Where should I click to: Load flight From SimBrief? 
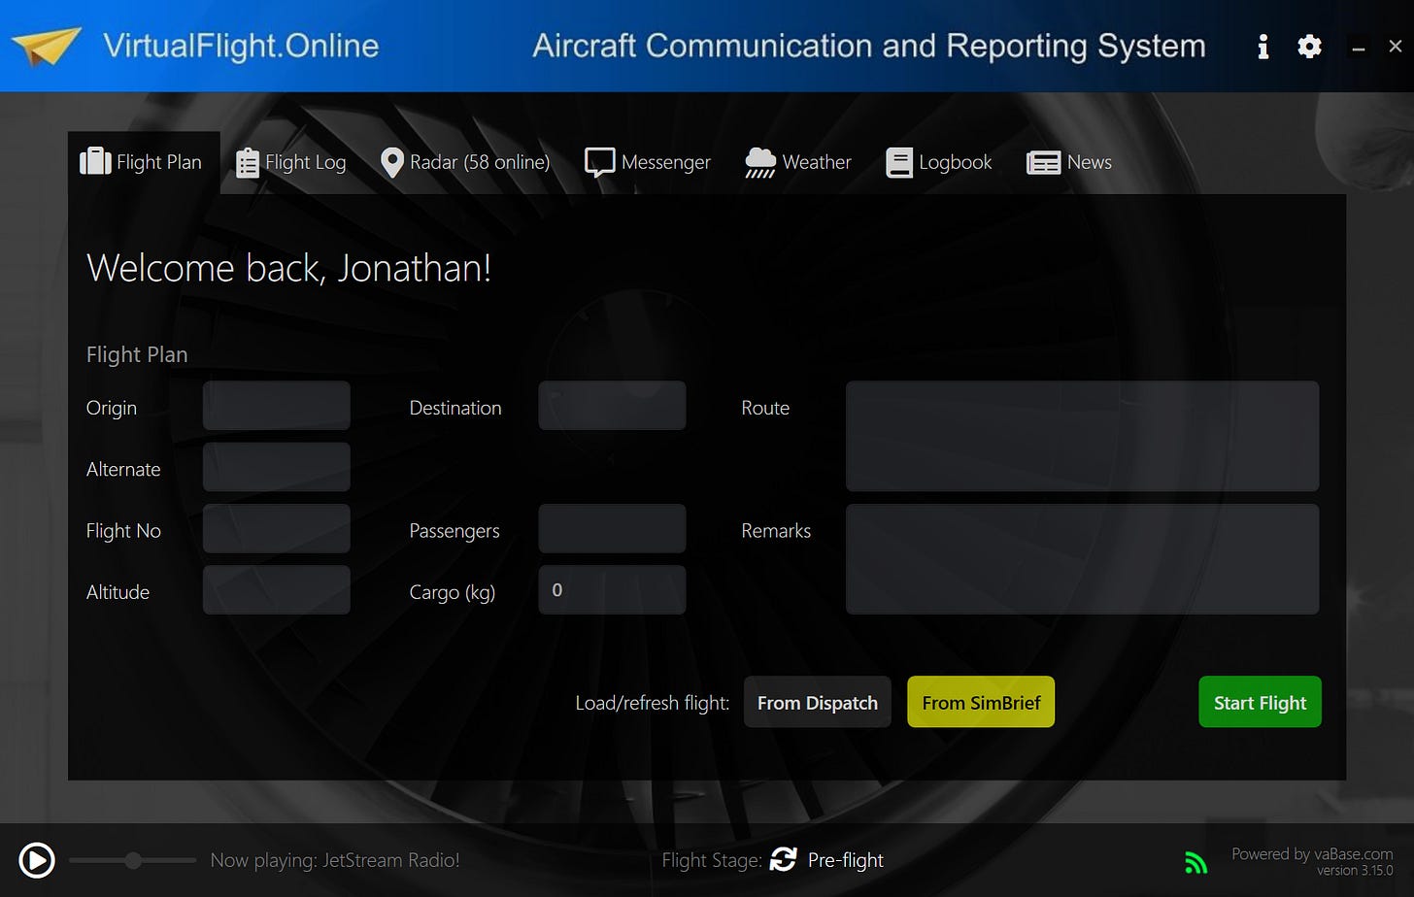981,702
